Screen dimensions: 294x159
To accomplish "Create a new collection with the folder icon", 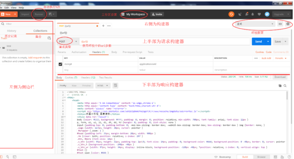I will pyautogui.click(x=49, y=38).
